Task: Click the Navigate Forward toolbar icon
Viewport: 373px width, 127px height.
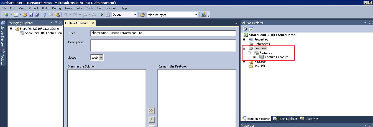Action: [94, 15]
